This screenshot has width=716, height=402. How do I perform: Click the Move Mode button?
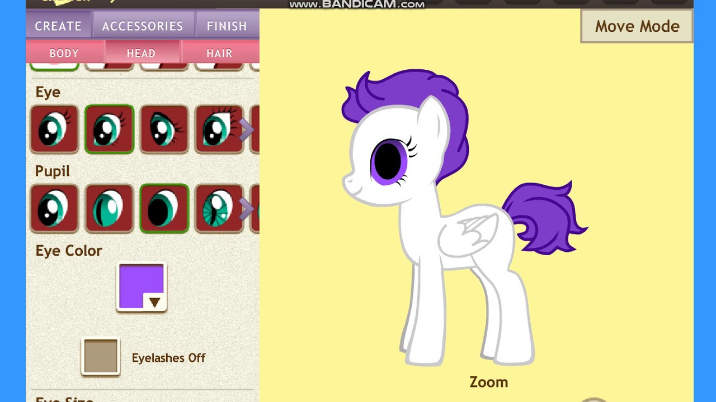pos(637,26)
